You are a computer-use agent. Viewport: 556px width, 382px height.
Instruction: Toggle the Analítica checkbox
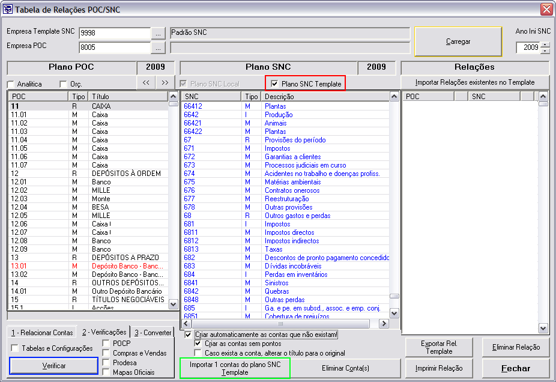point(11,85)
